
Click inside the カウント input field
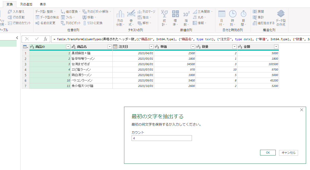[162, 138]
